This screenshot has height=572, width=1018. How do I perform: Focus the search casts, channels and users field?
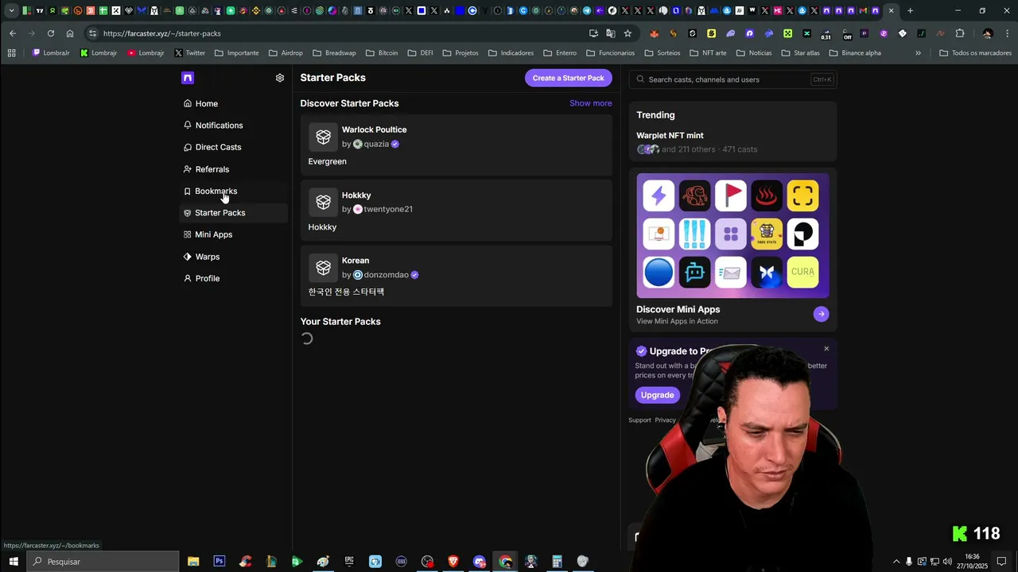click(732, 79)
